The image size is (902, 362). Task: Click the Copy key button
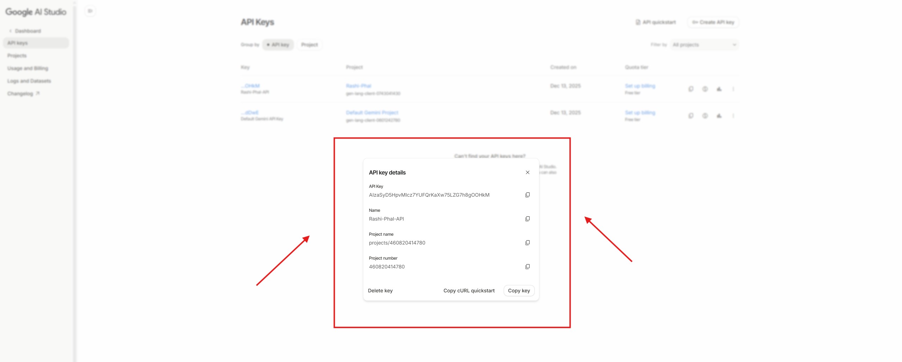click(x=519, y=291)
